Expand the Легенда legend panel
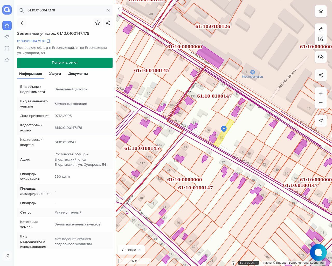 (131, 250)
